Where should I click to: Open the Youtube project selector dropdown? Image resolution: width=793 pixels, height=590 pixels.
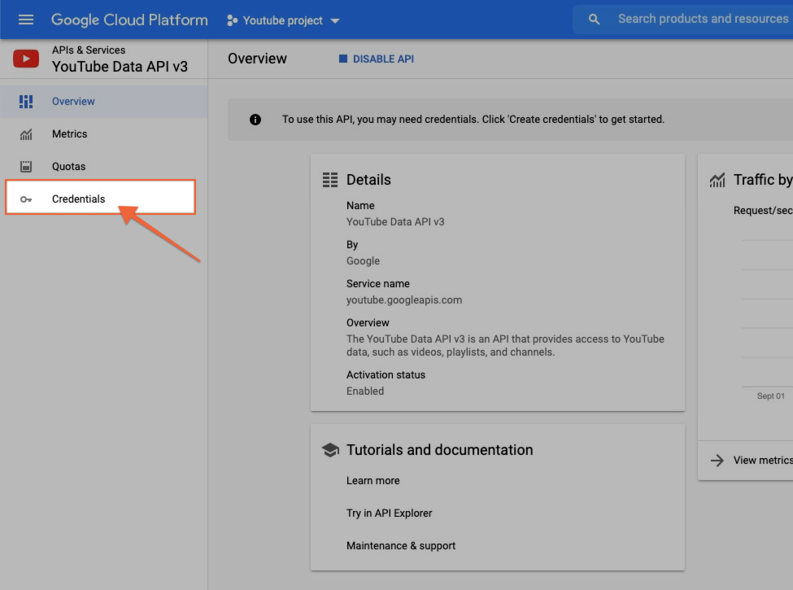pyautogui.click(x=283, y=20)
